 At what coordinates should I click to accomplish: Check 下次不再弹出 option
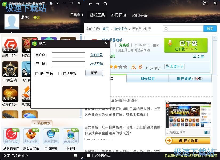88,155
